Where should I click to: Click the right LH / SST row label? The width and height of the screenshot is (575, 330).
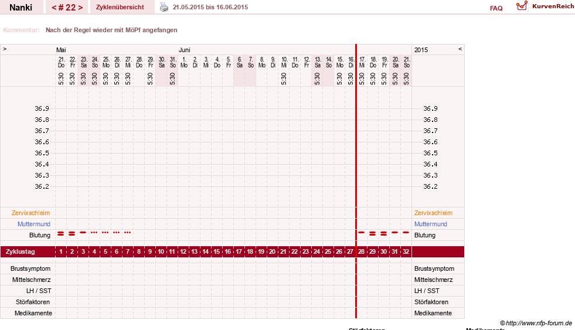point(427,291)
